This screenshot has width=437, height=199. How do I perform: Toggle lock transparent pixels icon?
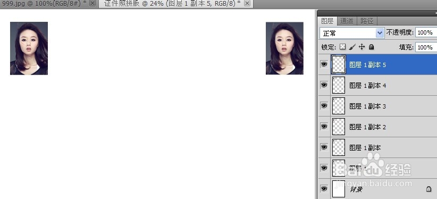click(342, 47)
